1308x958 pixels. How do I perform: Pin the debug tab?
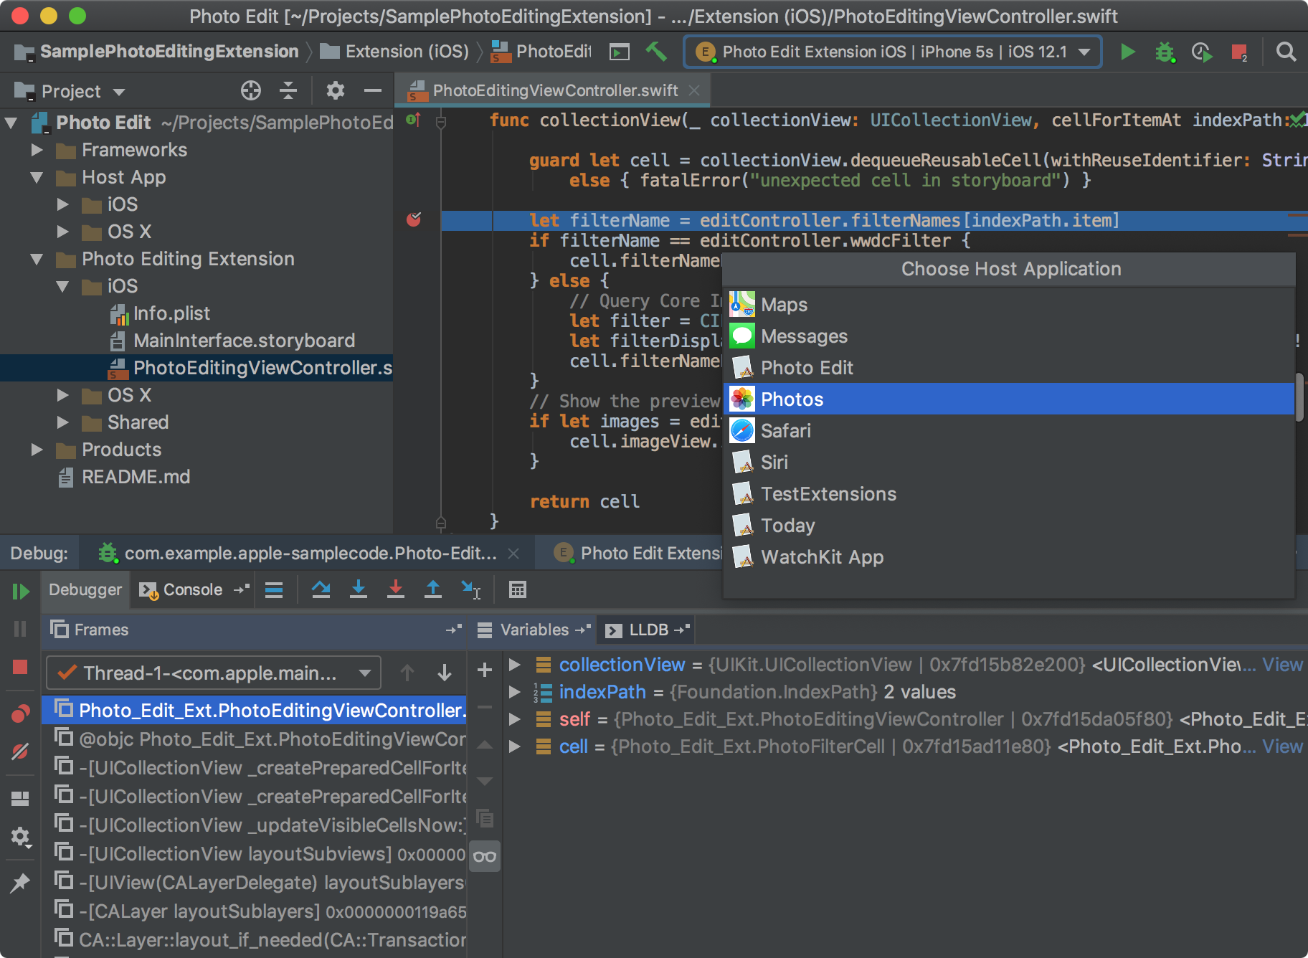tap(20, 883)
